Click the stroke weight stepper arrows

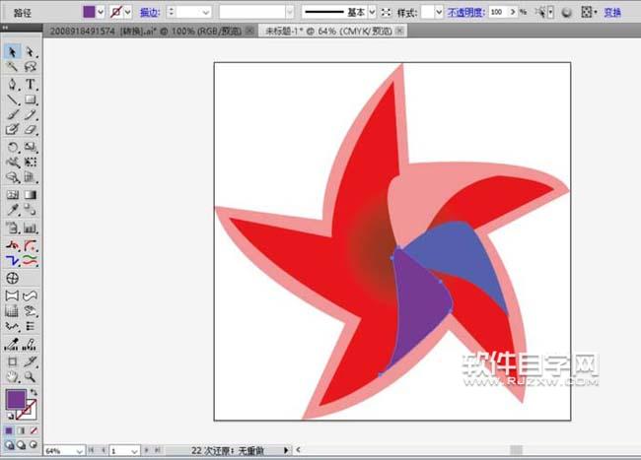172,12
